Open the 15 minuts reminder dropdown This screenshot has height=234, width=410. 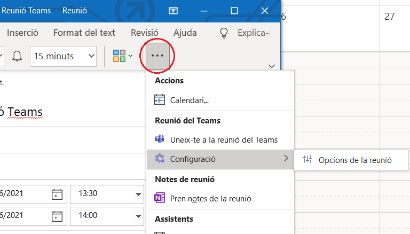point(64,56)
